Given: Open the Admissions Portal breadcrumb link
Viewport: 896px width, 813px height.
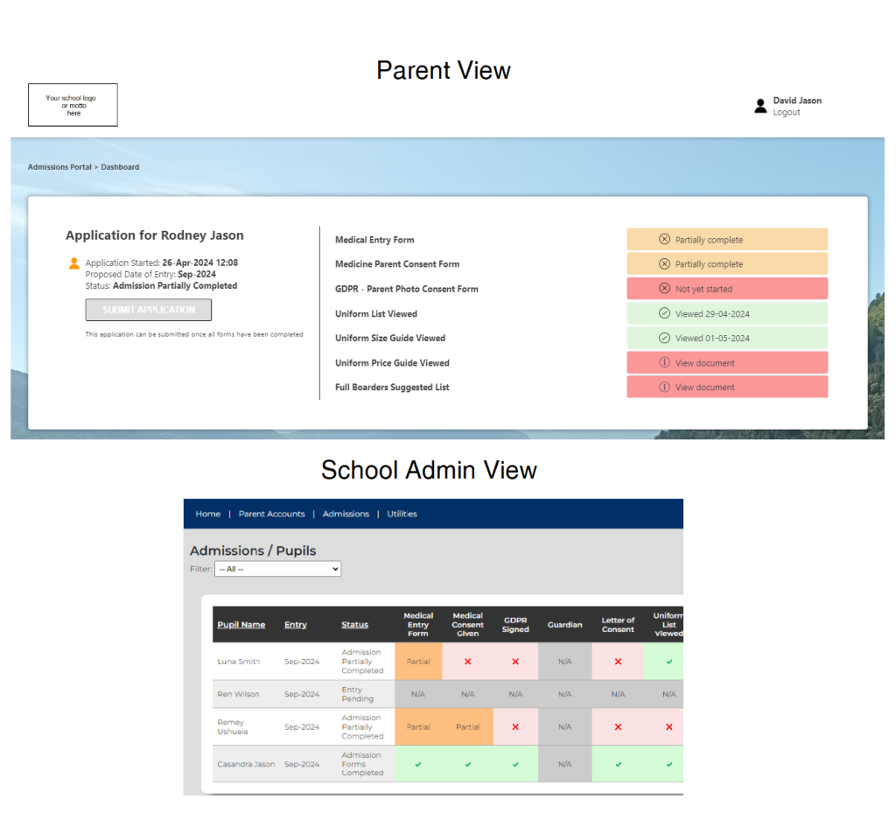Looking at the screenshot, I should coord(59,166).
